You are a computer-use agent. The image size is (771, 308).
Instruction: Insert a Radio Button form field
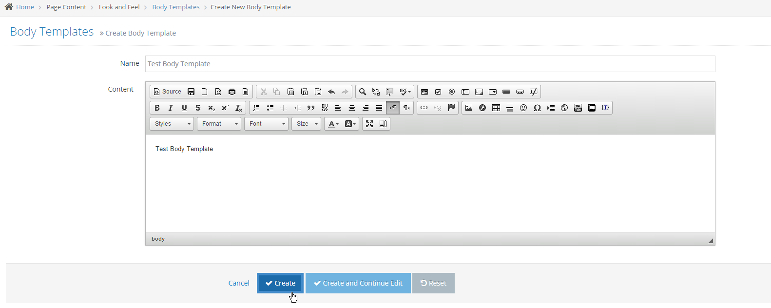tap(452, 92)
